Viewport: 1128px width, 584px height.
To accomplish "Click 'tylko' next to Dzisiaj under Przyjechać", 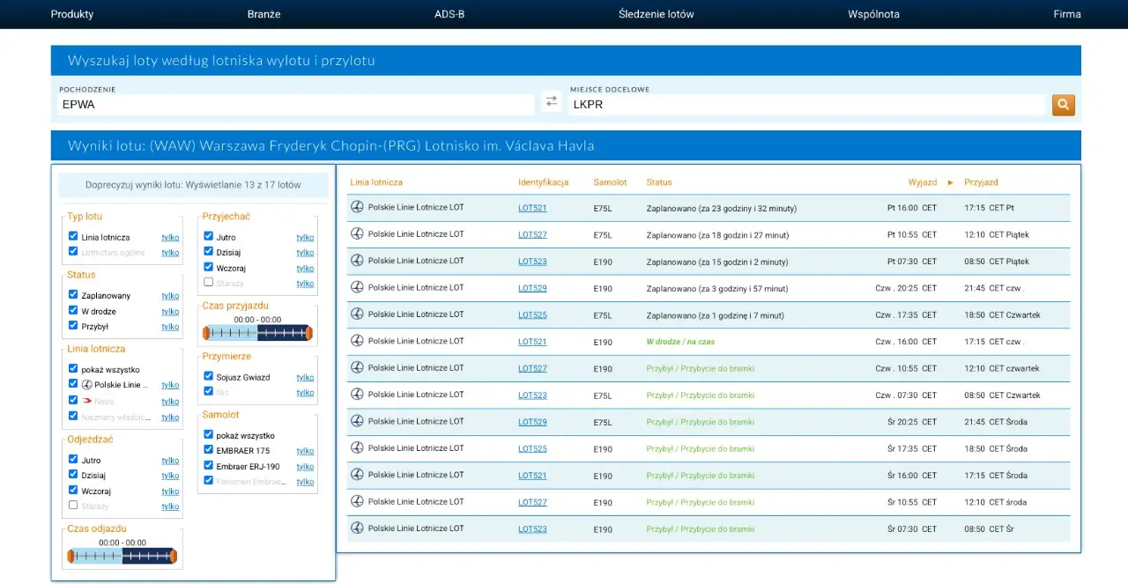I will [x=305, y=253].
